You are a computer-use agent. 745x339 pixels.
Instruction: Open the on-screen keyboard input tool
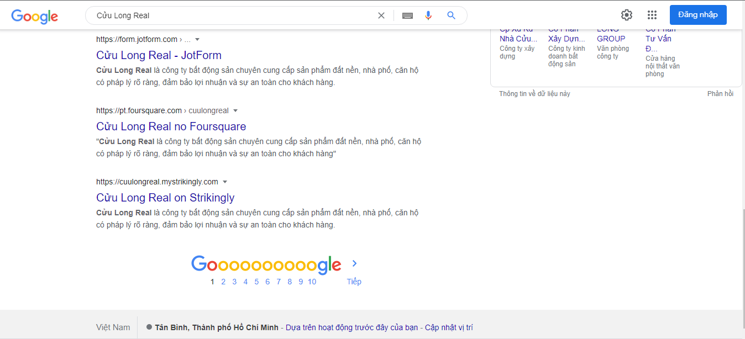tap(407, 15)
